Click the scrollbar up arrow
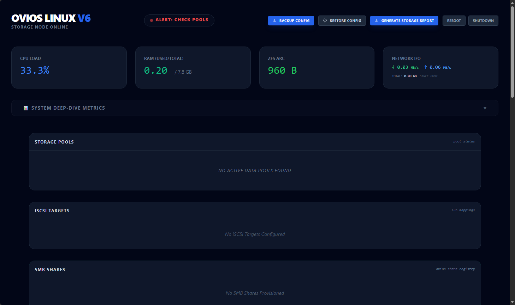Screen dimensions: 515x305 tap(512, 3)
